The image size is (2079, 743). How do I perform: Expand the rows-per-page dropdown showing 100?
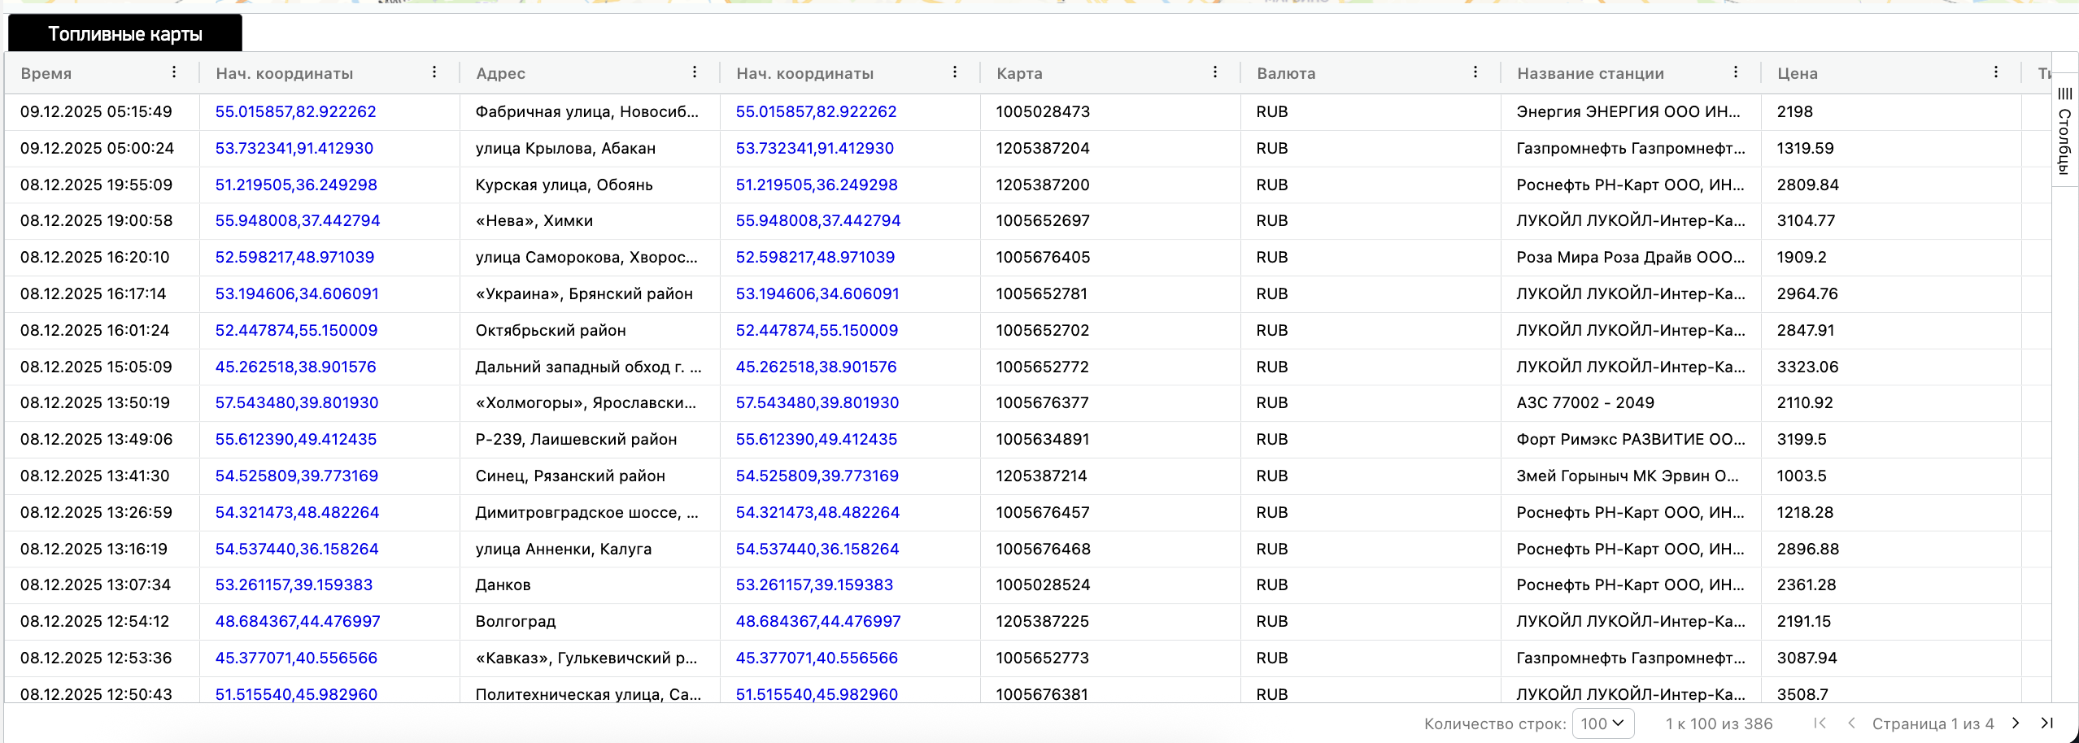click(1602, 723)
